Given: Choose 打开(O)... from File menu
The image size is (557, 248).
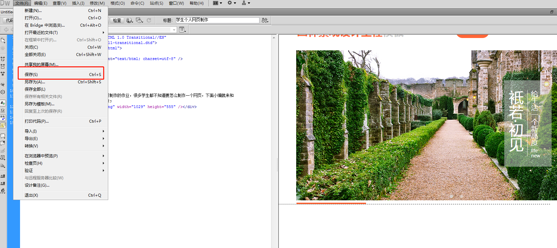Looking at the screenshot, I should tap(60, 18).
